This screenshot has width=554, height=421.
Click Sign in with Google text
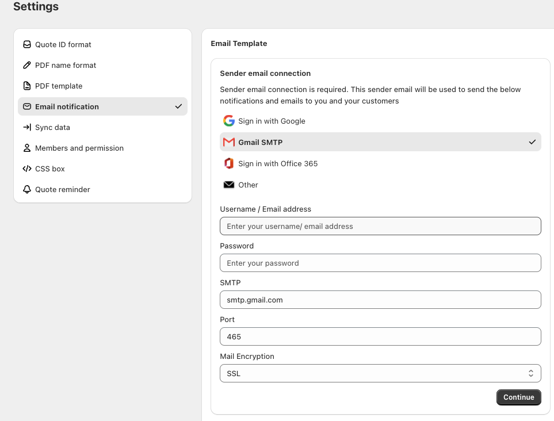click(272, 121)
